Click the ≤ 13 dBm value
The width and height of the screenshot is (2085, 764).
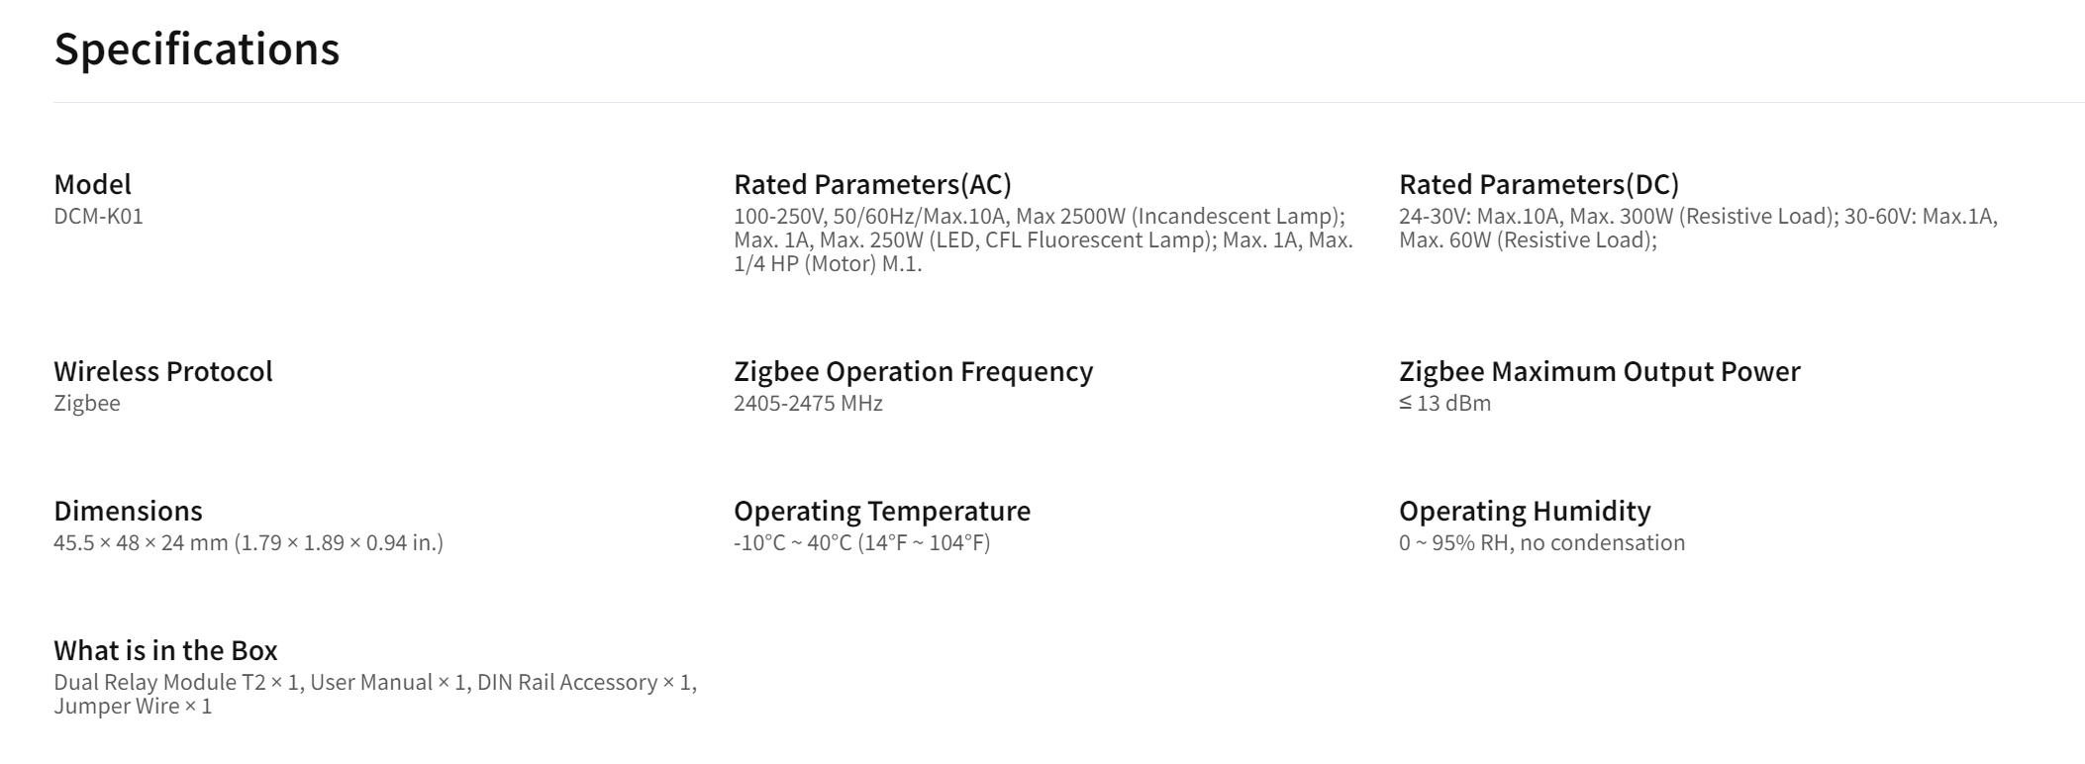coord(1444,403)
